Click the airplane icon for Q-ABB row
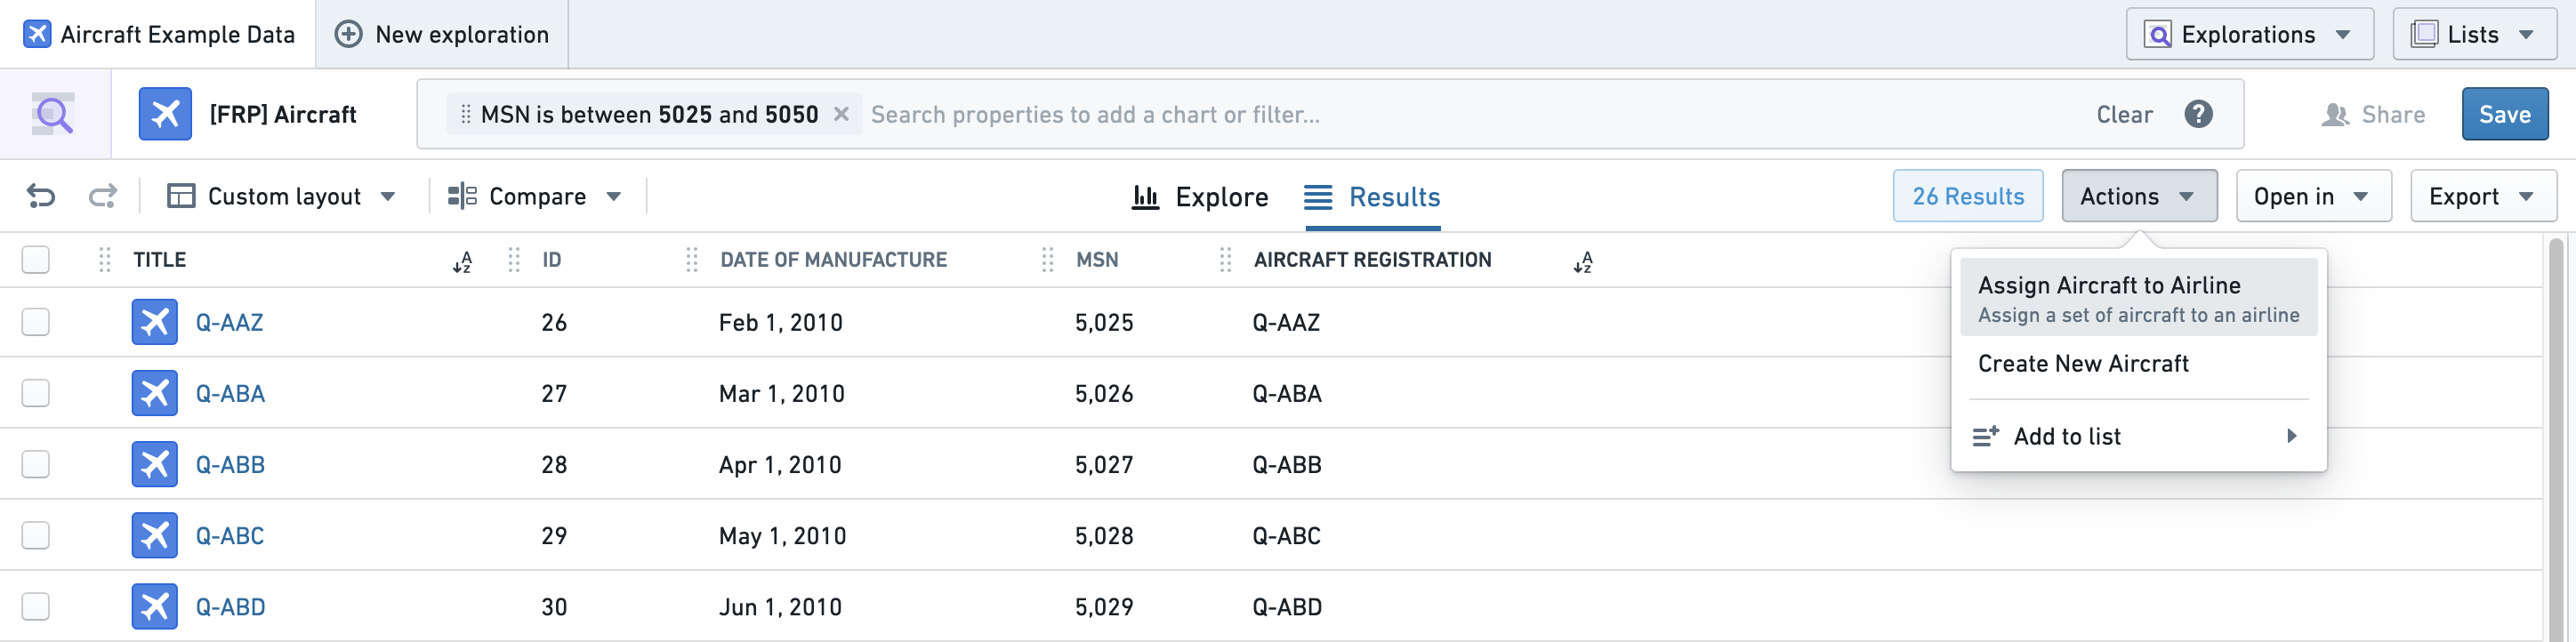 pyautogui.click(x=155, y=464)
